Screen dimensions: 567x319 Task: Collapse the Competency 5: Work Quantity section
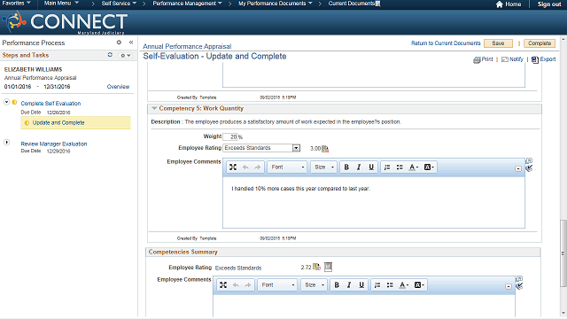click(154, 108)
